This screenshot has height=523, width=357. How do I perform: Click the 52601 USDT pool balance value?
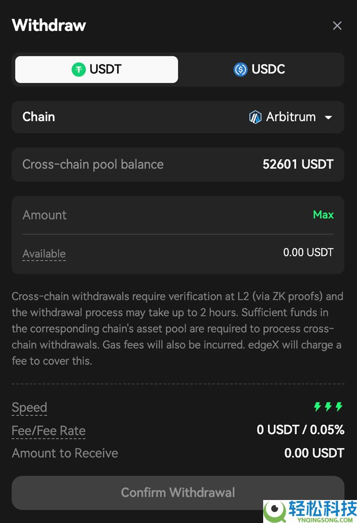coord(298,165)
